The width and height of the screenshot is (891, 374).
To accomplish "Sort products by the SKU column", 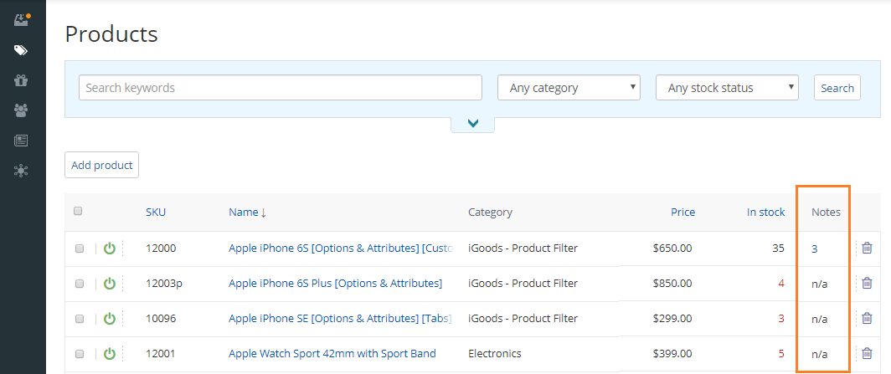I will tap(156, 213).
